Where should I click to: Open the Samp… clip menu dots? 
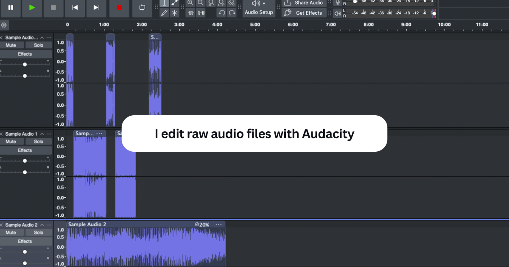click(99, 133)
